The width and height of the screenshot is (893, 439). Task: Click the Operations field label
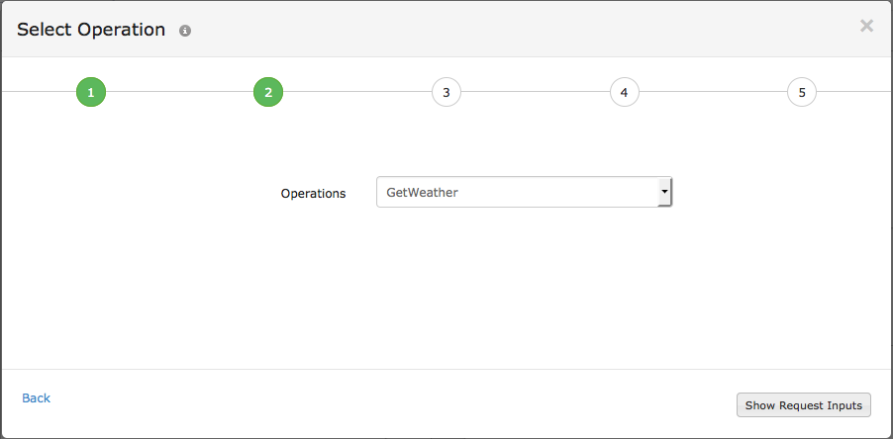[x=313, y=193]
